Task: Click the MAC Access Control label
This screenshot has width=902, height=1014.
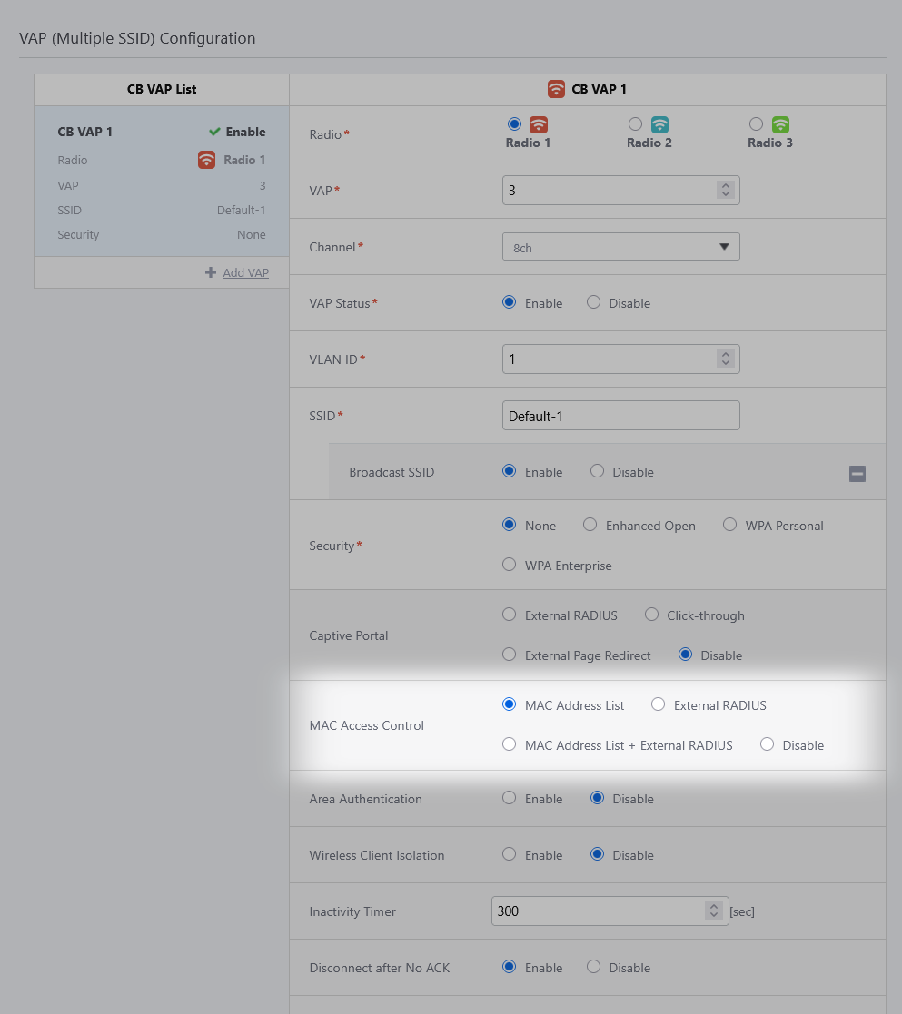Action: click(367, 725)
